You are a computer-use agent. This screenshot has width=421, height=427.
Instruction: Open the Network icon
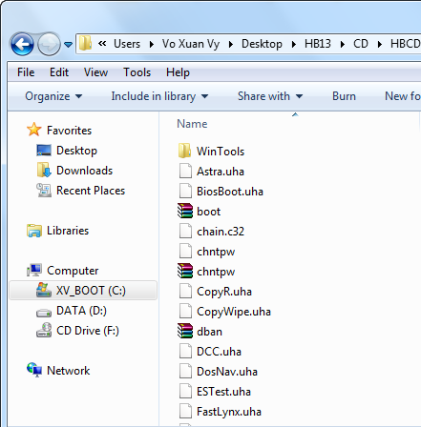(34, 371)
